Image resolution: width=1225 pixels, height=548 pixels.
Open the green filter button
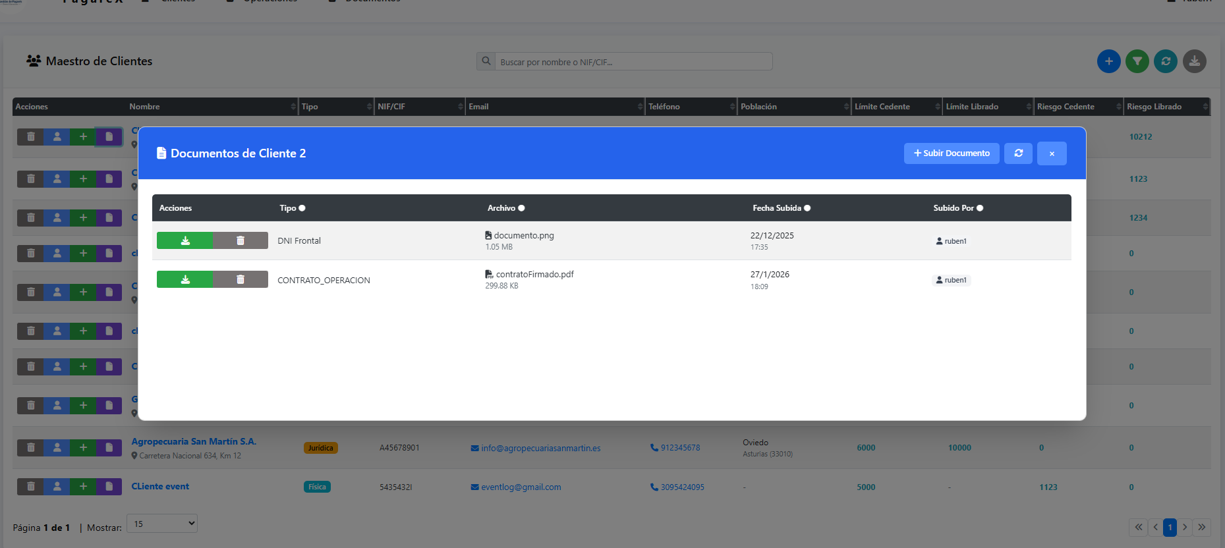click(1137, 61)
